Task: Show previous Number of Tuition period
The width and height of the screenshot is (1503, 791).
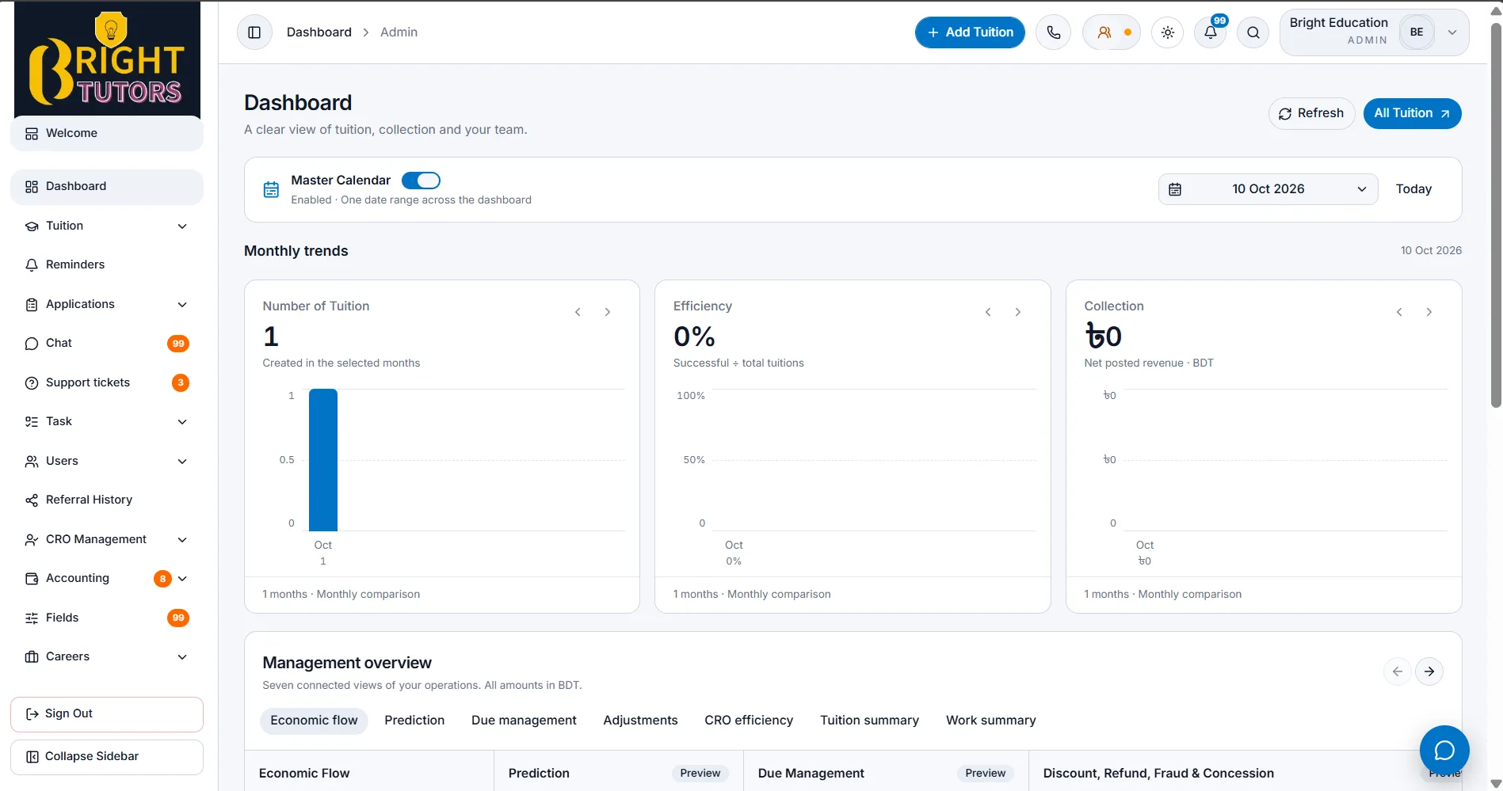Action: [578, 312]
